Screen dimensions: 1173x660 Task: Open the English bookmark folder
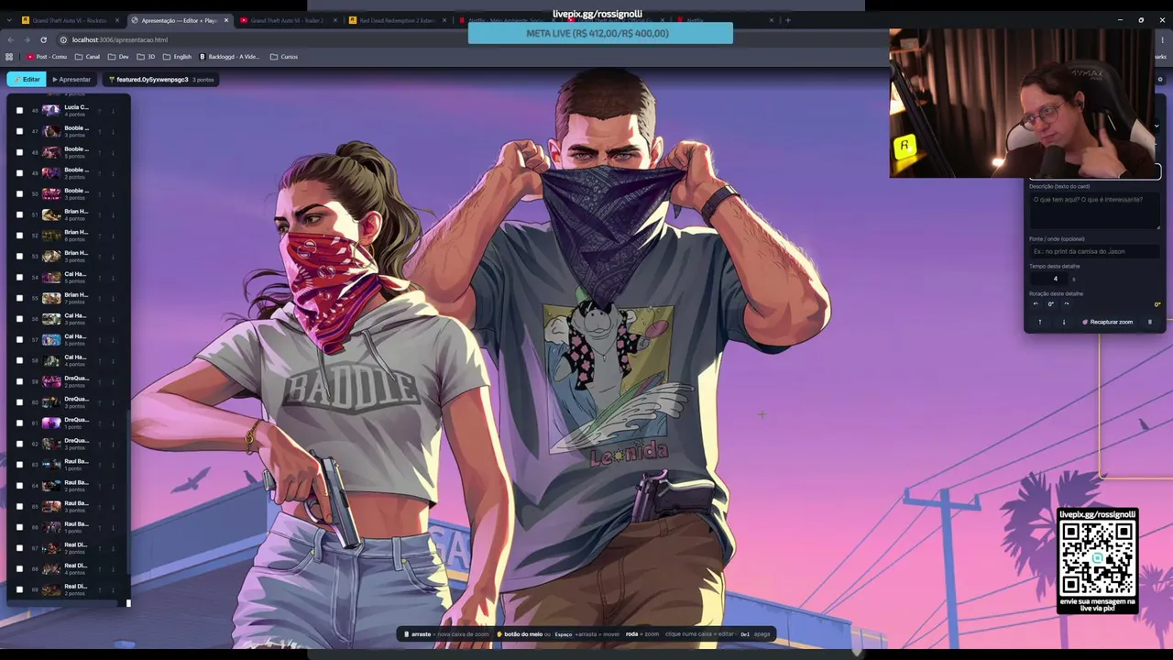point(178,57)
